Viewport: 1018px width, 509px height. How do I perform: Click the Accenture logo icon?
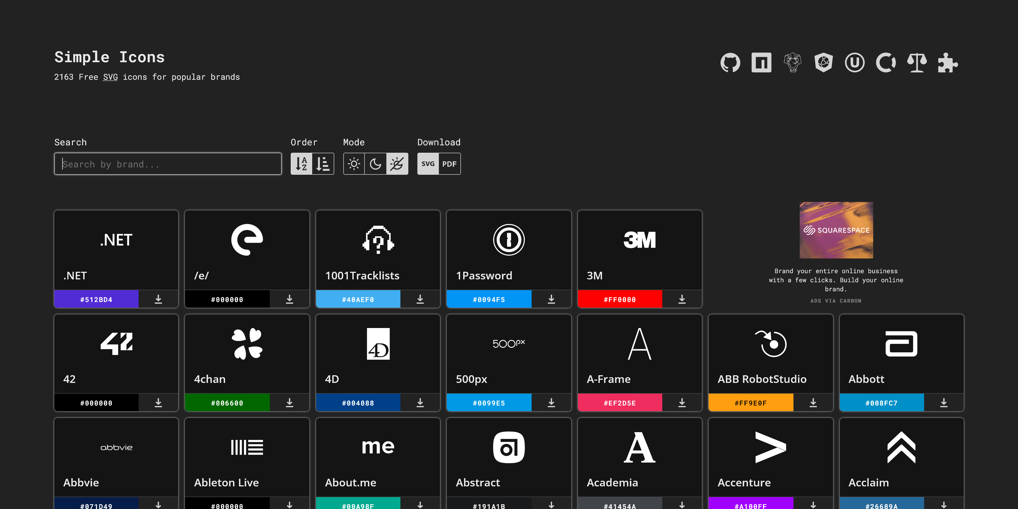point(771,447)
